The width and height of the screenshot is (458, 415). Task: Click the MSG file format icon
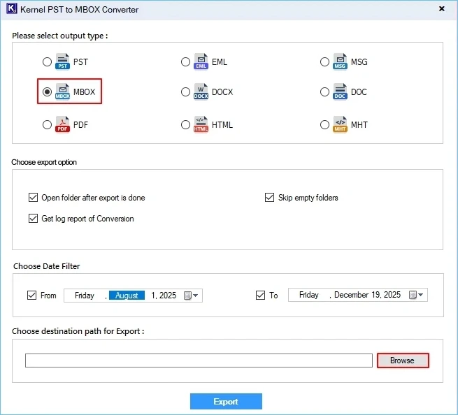click(x=340, y=61)
